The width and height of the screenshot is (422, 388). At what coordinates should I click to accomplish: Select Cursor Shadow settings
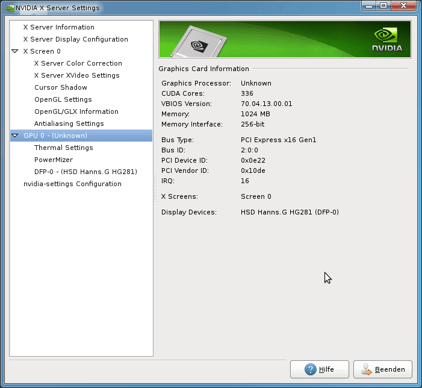[x=61, y=87]
